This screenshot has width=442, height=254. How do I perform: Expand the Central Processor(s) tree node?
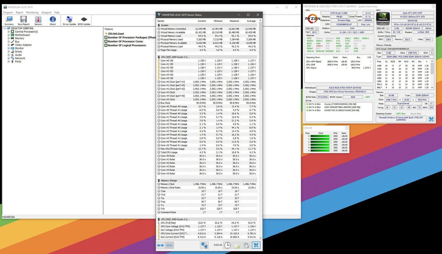(x=8, y=32)
